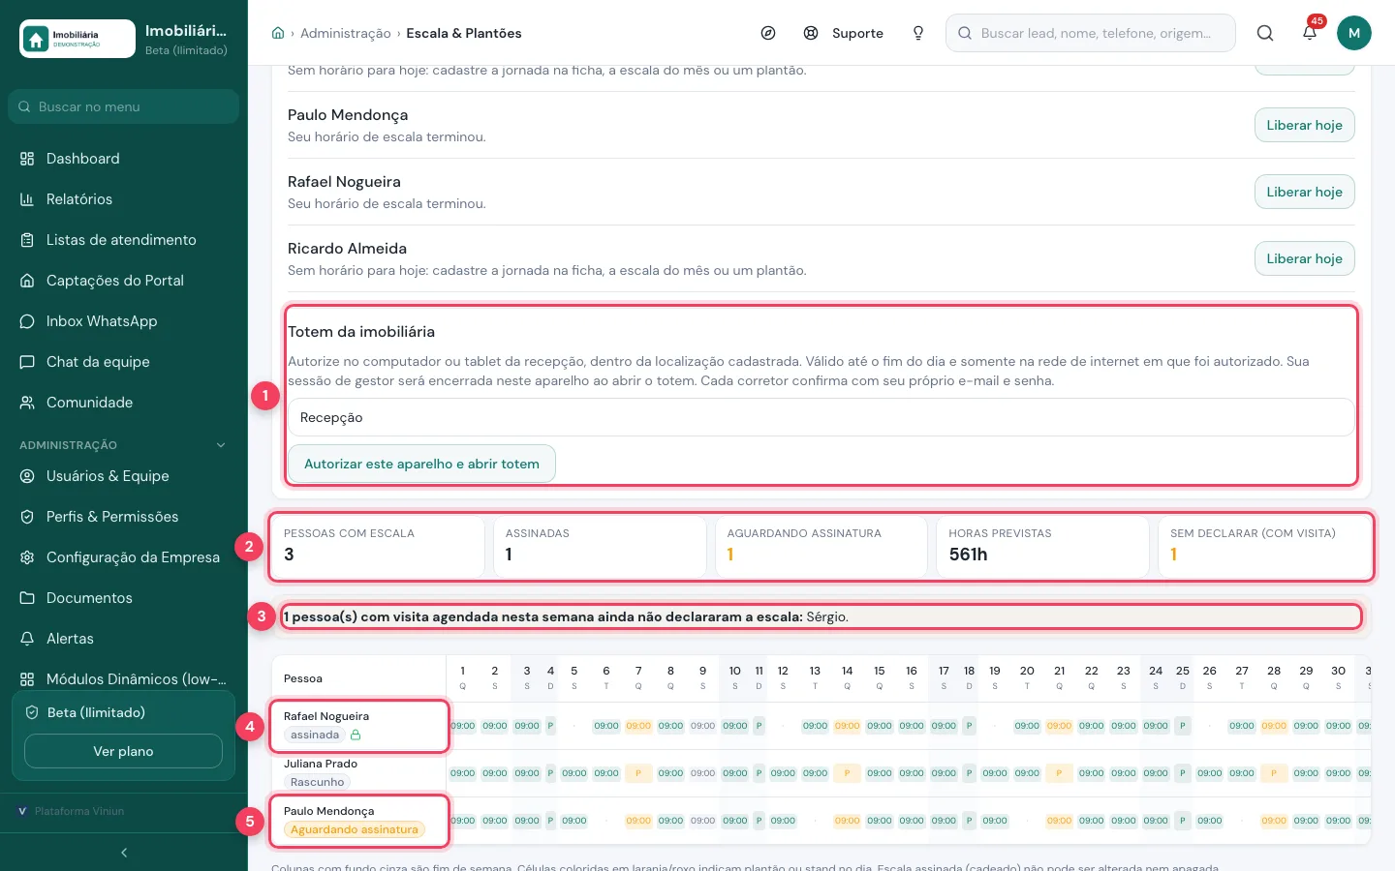This screenshot has height=871, width=1395.
Task: Click Autorizar este aparelho e abrir totem
Action: point(421,464)
